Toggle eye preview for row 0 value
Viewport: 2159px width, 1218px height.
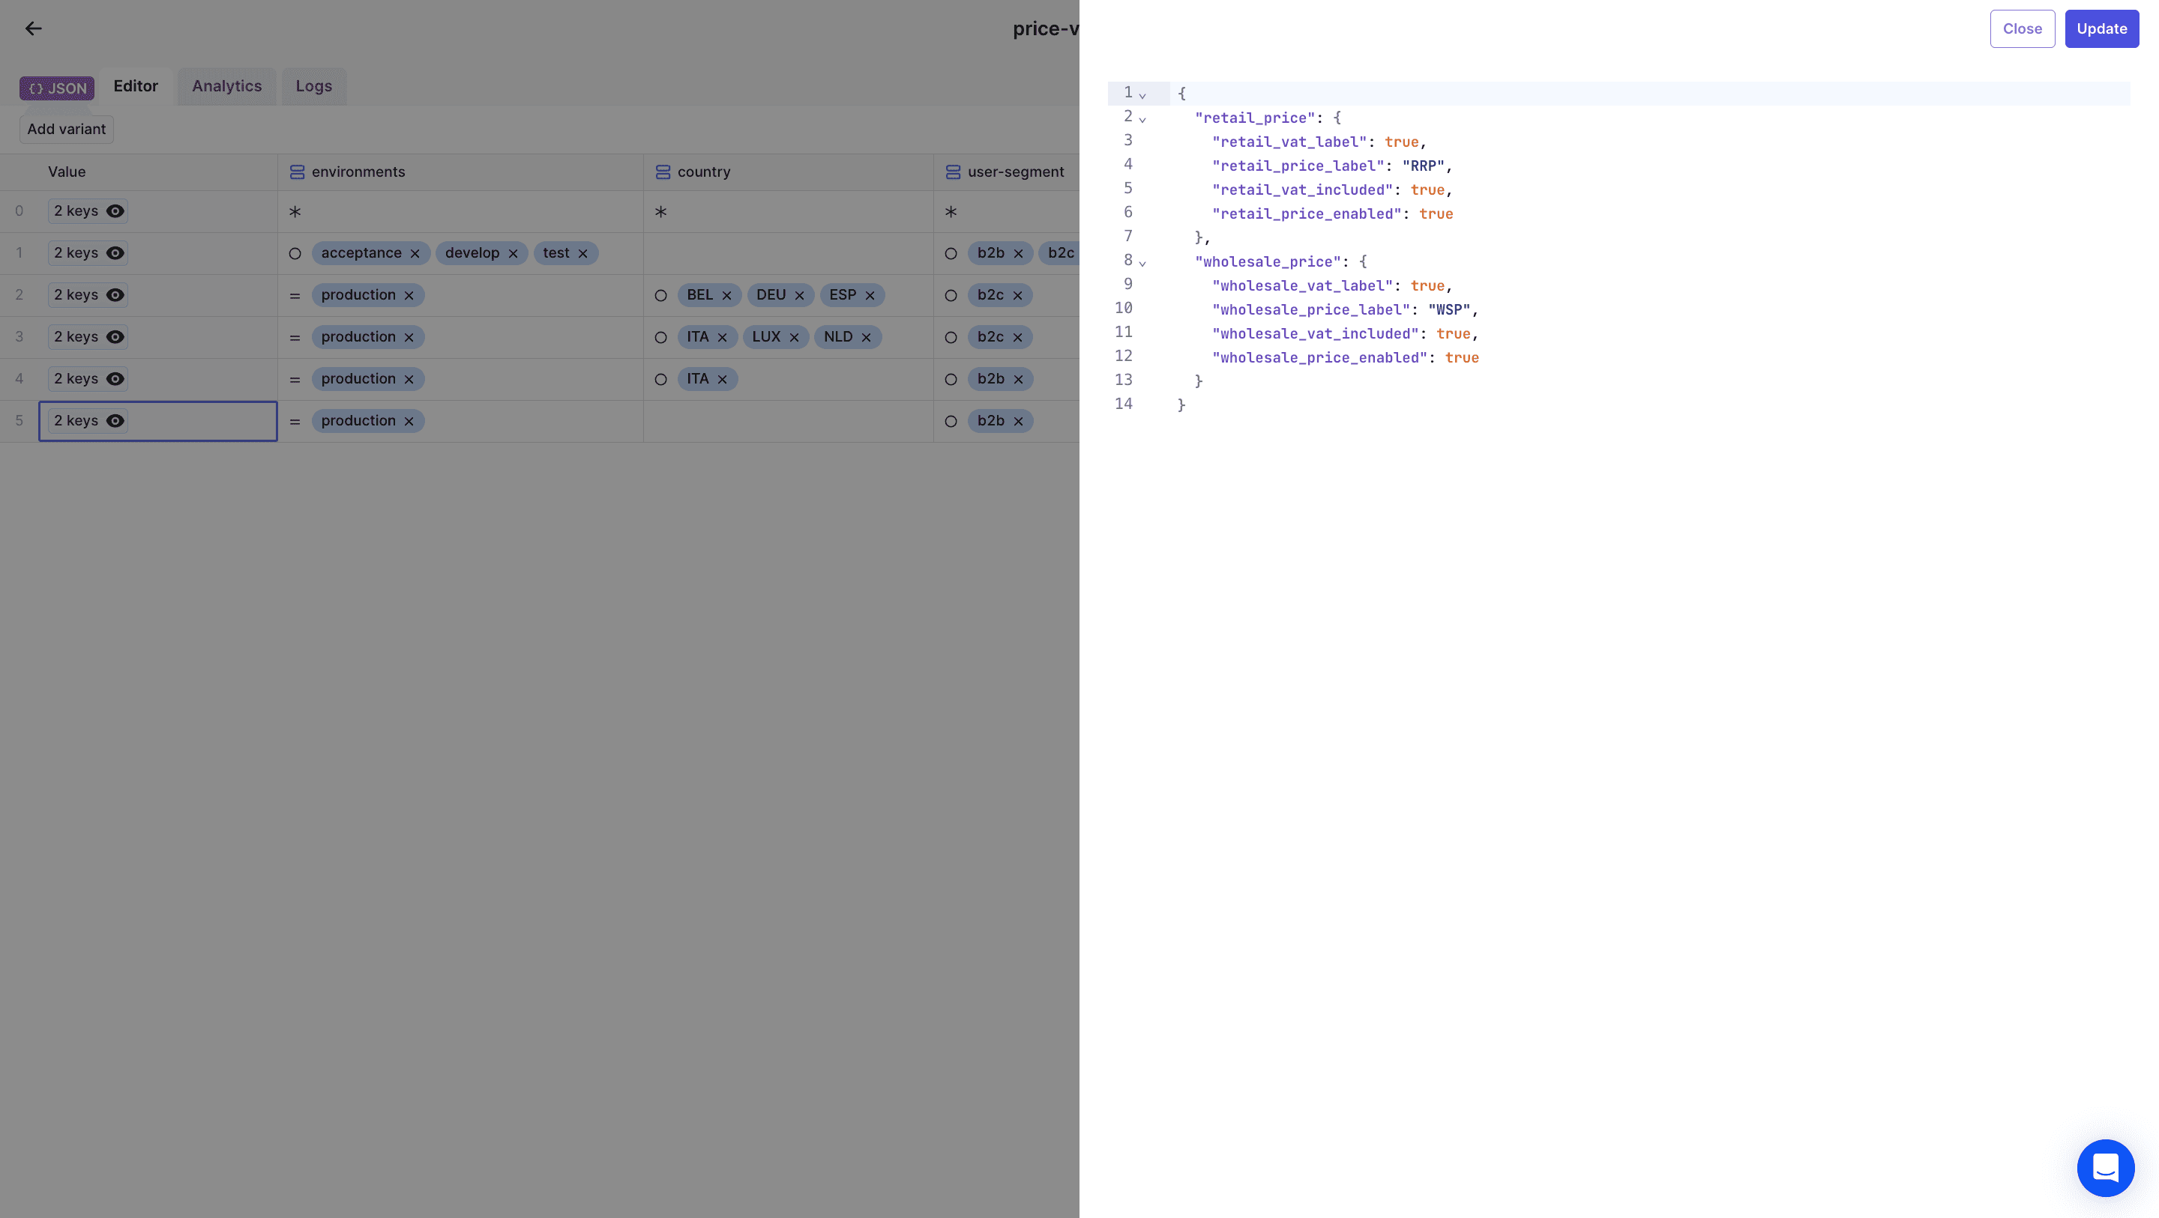coord(115,211)
